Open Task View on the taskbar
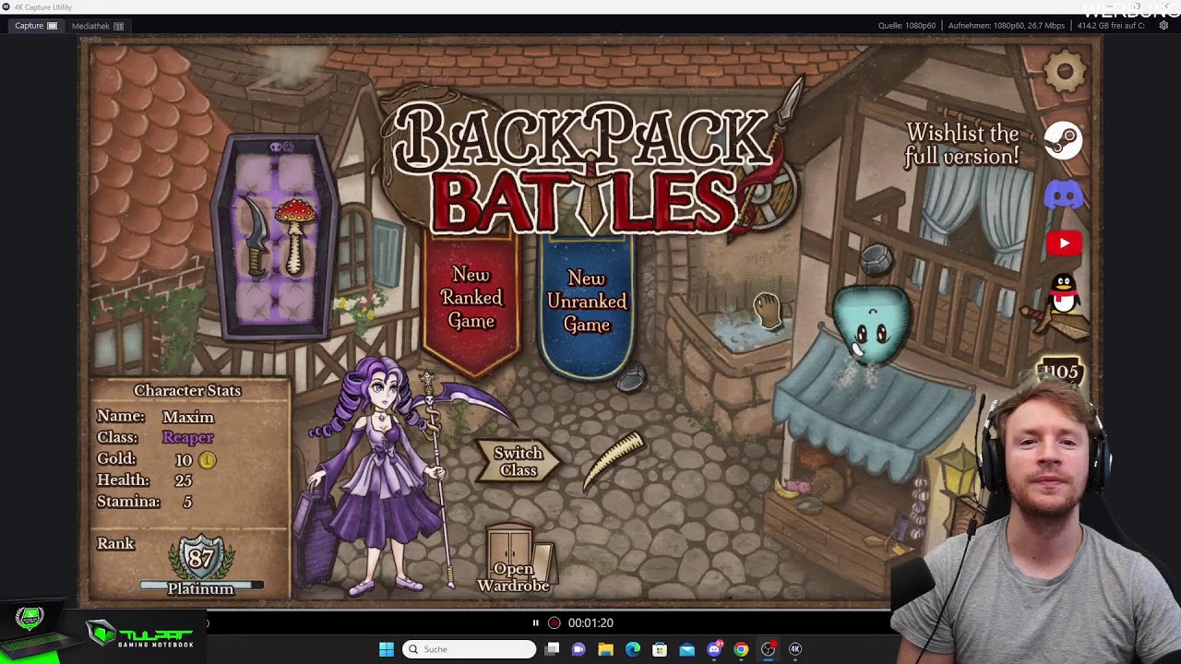 pos(552,649)
